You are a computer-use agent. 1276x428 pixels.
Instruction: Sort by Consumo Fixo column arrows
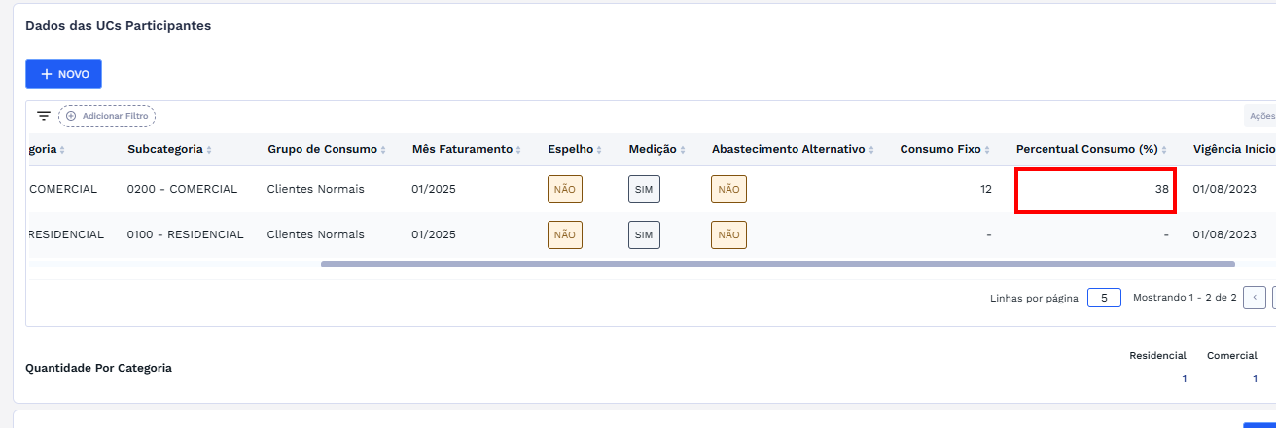point(987,150)
